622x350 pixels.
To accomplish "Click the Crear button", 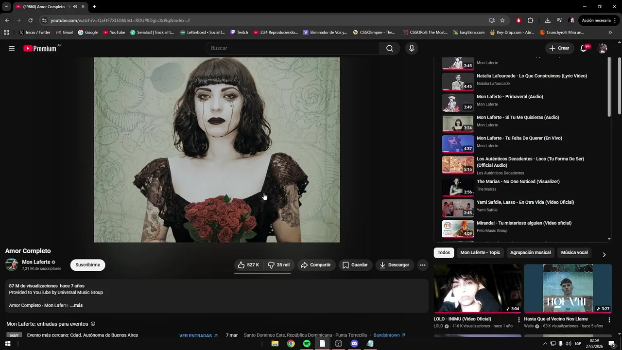I will click(x=559, y=48).
